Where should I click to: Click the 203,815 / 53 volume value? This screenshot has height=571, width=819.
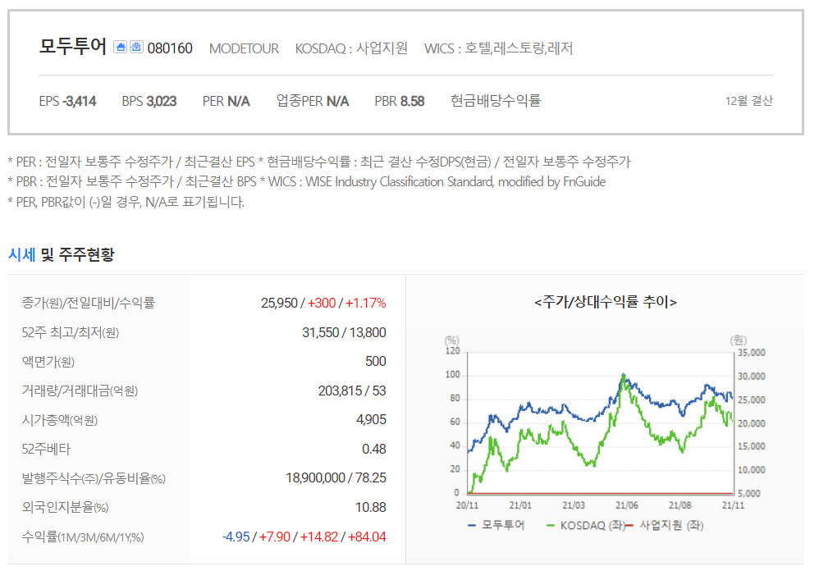[x=352, y=391]
